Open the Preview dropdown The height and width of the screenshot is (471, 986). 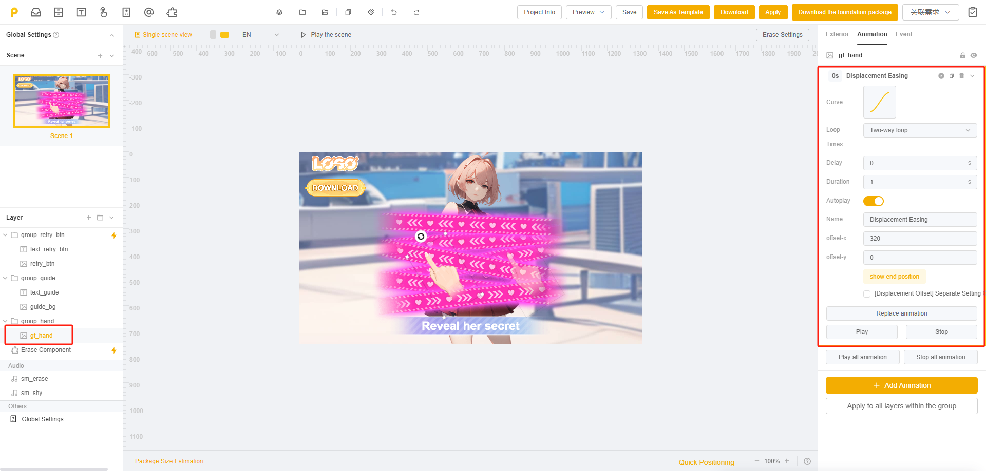coord(589,12)
